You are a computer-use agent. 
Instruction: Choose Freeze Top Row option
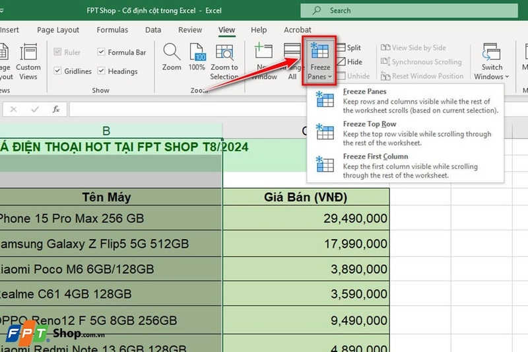(405, 133)
